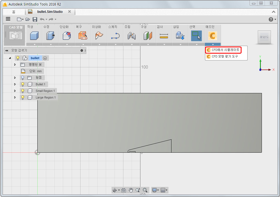Toggle visibility bulb of Bullet:1
280x197 pixels.
[x=23, y=84]
